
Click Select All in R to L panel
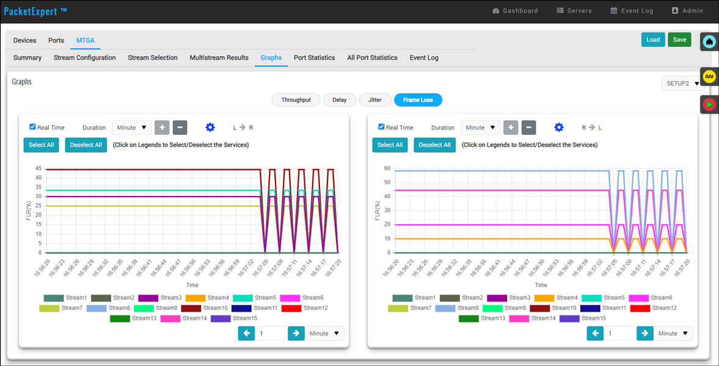390,145
